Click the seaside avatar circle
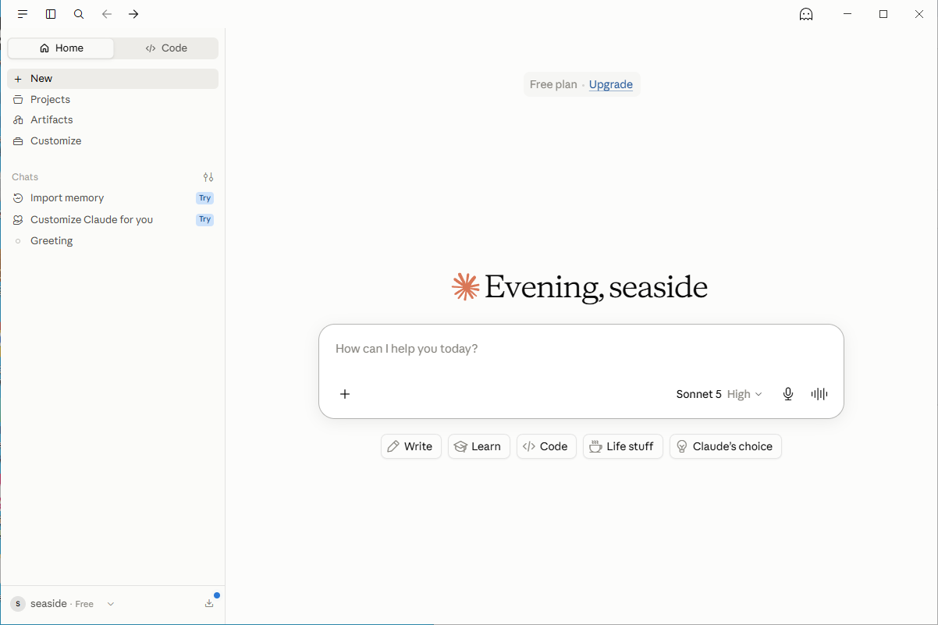 (18, 604)
